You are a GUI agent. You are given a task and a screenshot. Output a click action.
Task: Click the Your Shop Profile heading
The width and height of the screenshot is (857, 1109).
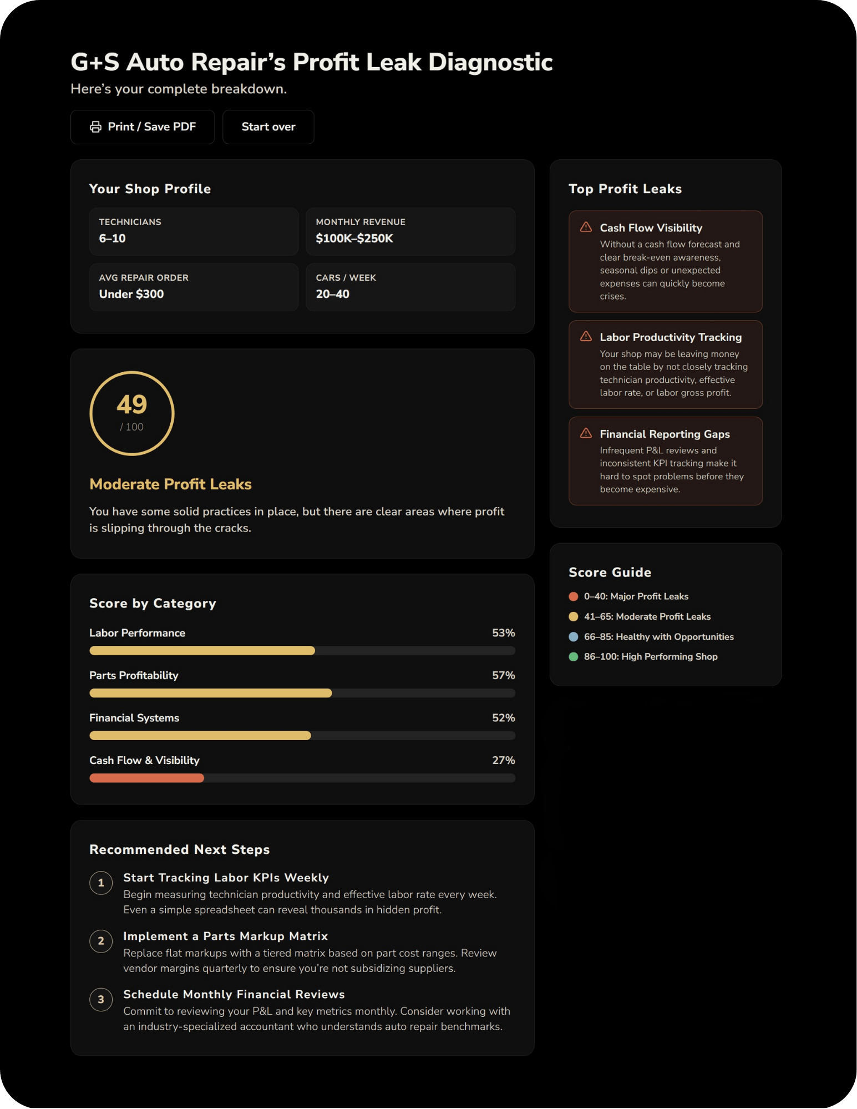click(150, 189)
